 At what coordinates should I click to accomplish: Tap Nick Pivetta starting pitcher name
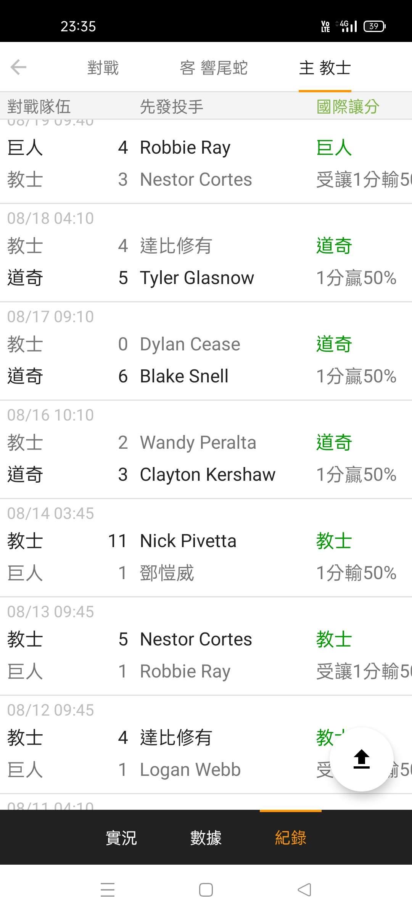pos(188,541)
